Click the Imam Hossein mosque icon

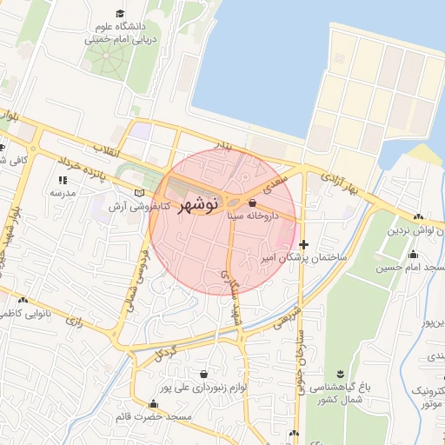tap(413, 254)
